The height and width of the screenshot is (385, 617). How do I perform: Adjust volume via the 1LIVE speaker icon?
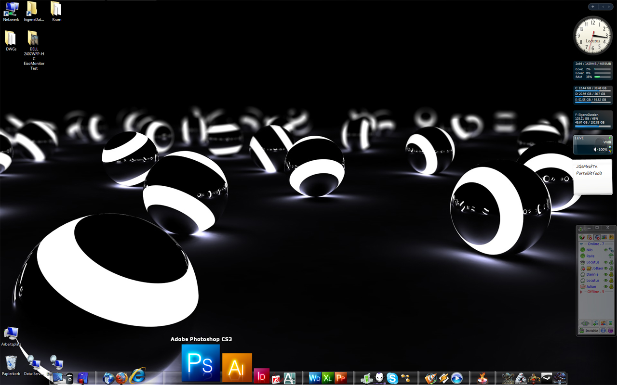596,150
